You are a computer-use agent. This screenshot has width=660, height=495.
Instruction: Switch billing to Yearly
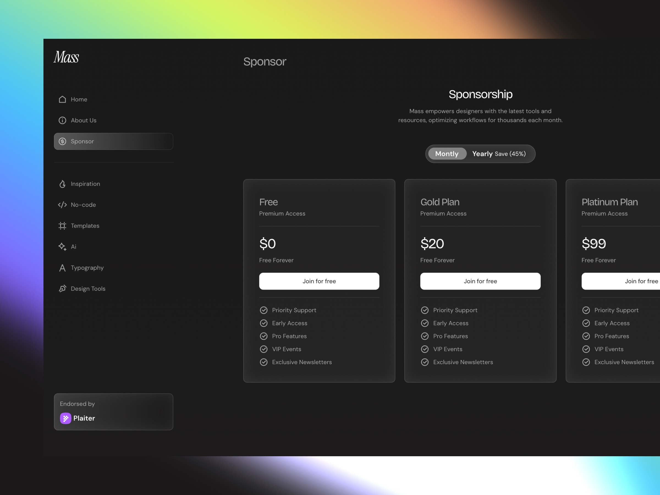pyautogui.click(x=482, y=154)
